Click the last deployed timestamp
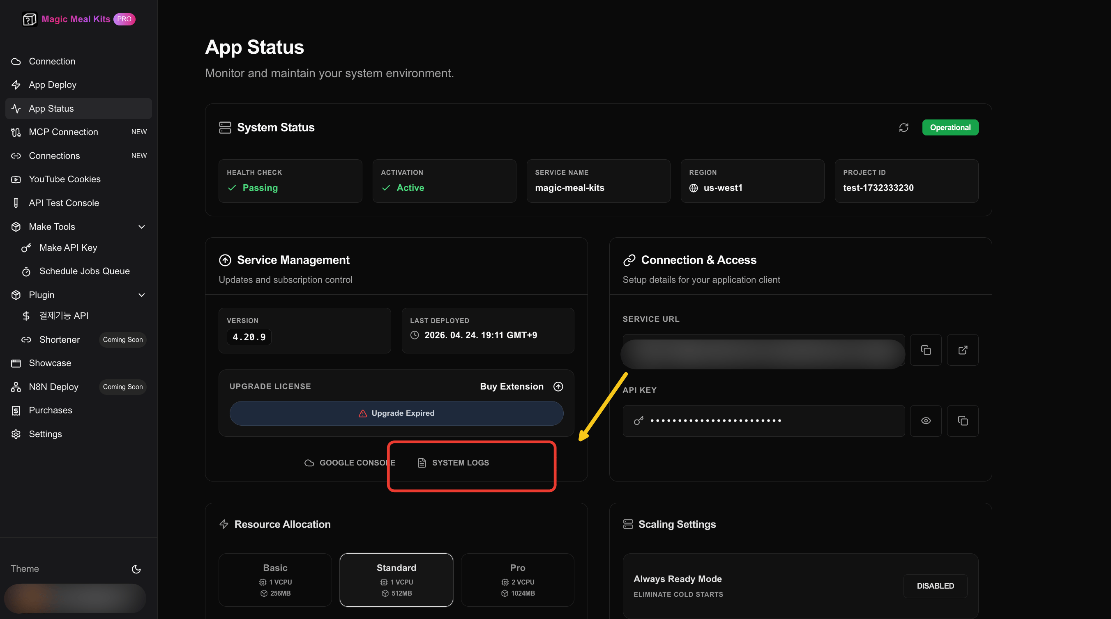Image resolution: width=1111 pixels, height=619 pixels. pos(480,335)
